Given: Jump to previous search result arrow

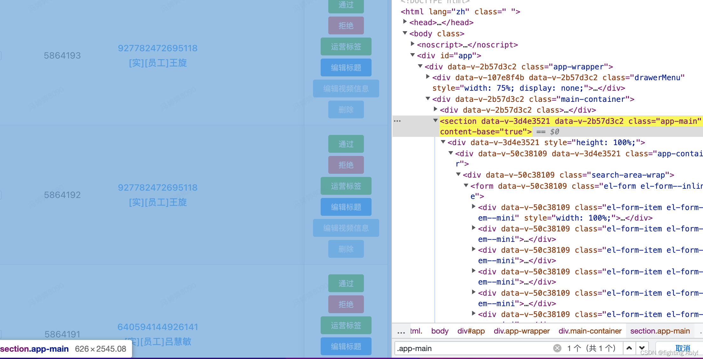Looking at the screenshot, I should click(x=629, y=348).
